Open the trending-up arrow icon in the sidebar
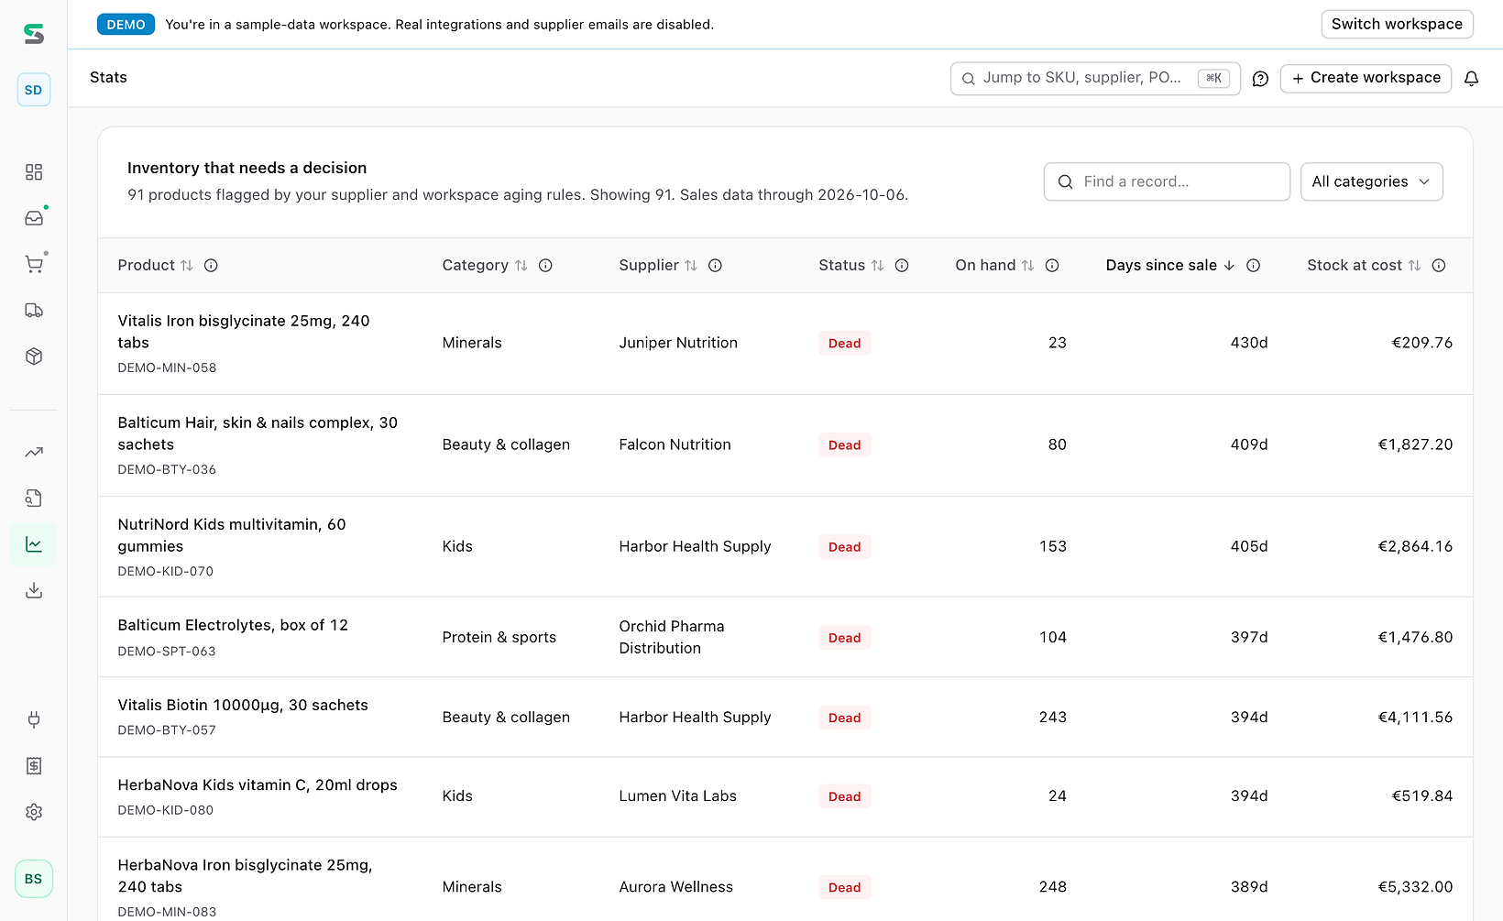 (34, 452)
